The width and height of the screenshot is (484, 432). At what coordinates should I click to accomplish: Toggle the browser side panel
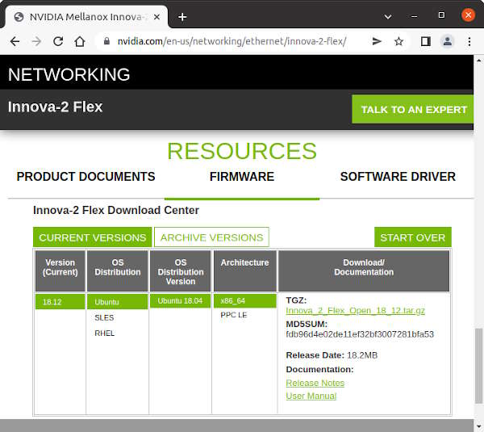tap(426, 41)
